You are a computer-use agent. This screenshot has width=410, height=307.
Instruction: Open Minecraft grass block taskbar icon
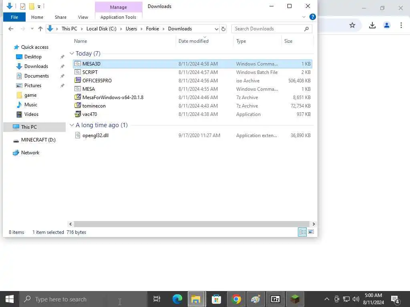295,299
